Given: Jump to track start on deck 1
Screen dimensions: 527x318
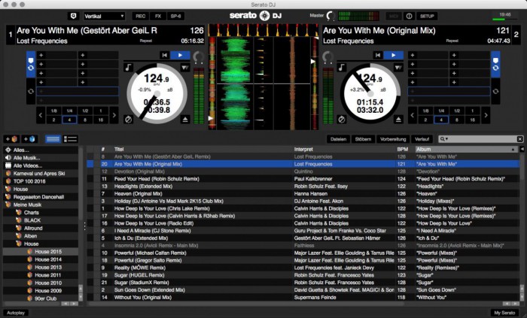Looking at the screenshot, I should 164,56.
